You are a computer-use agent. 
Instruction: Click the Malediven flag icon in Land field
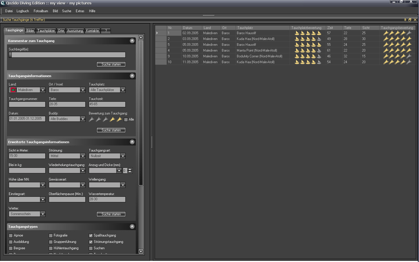pos(13,90)
